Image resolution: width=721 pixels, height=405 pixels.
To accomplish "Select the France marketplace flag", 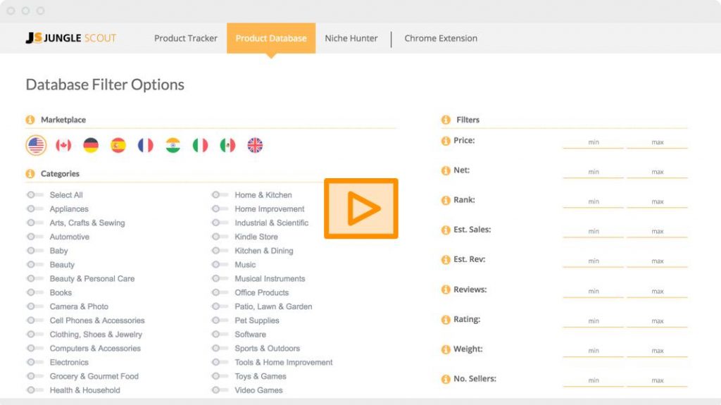I will [145, 145].
